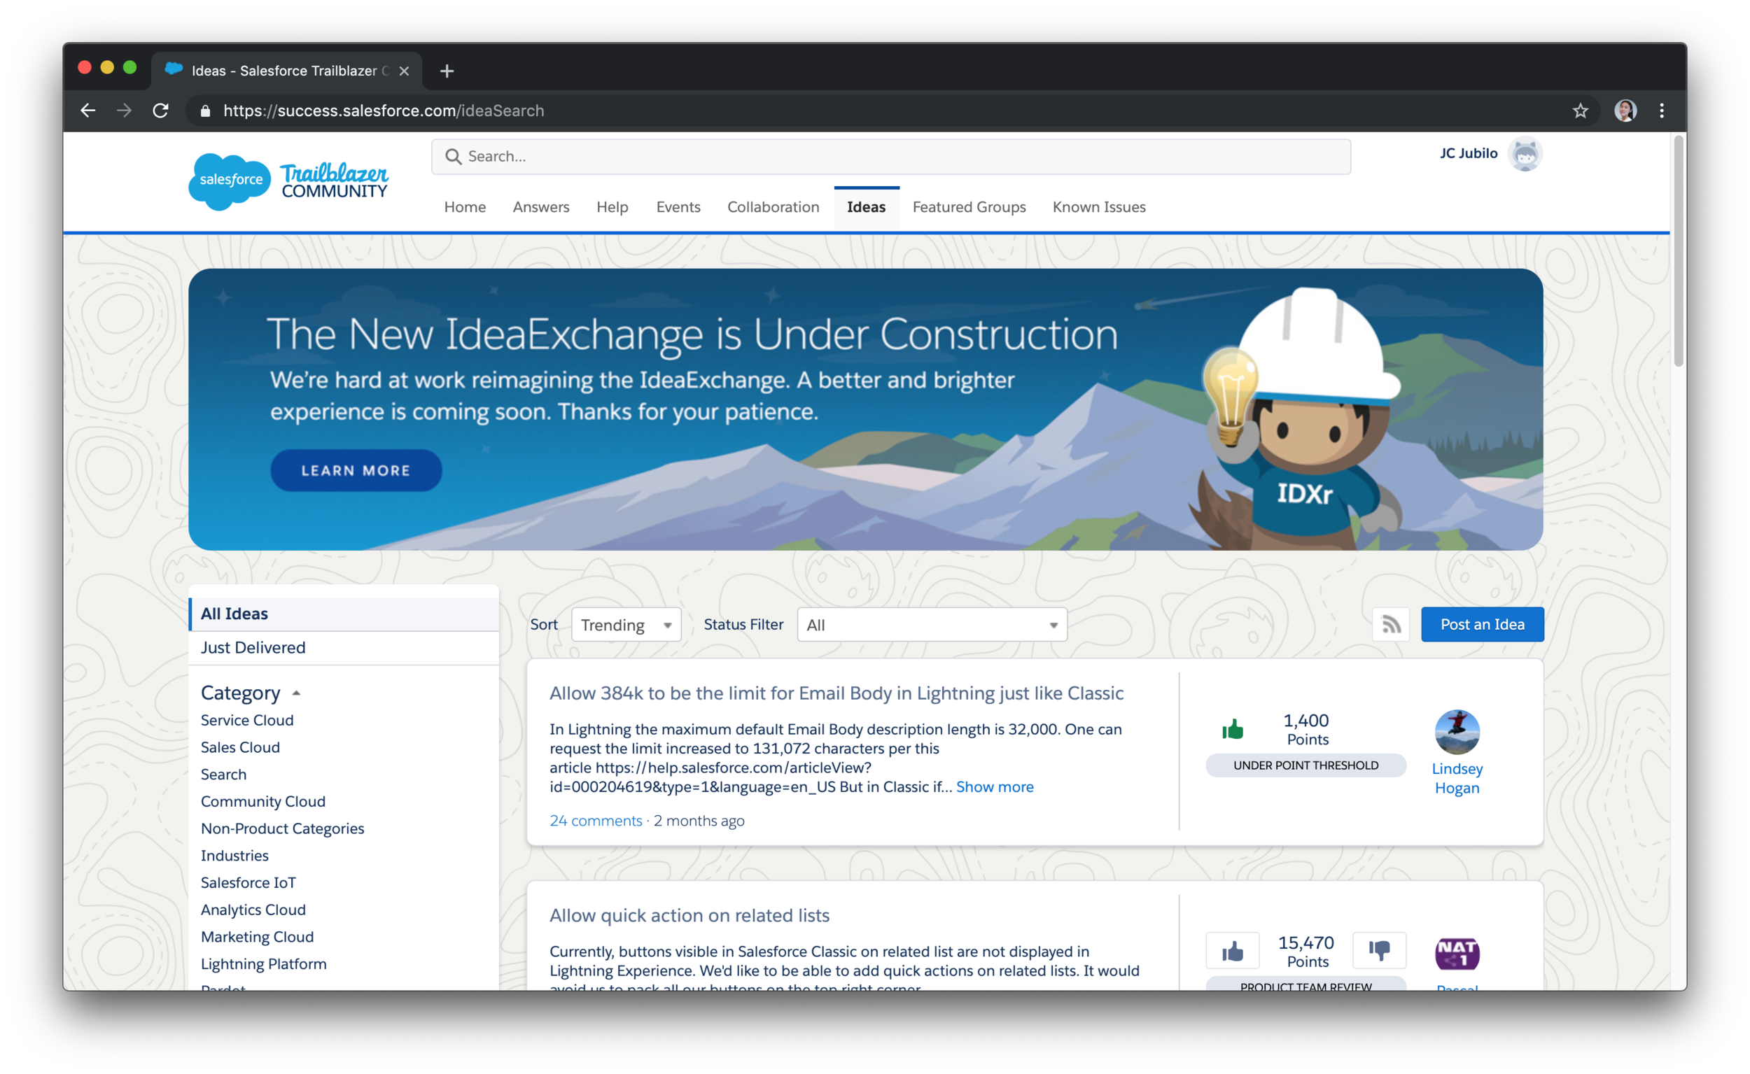Click the Under Point Threshold status badge
This screenshot has height=1074, width=1750.
tap(1305, 765)
